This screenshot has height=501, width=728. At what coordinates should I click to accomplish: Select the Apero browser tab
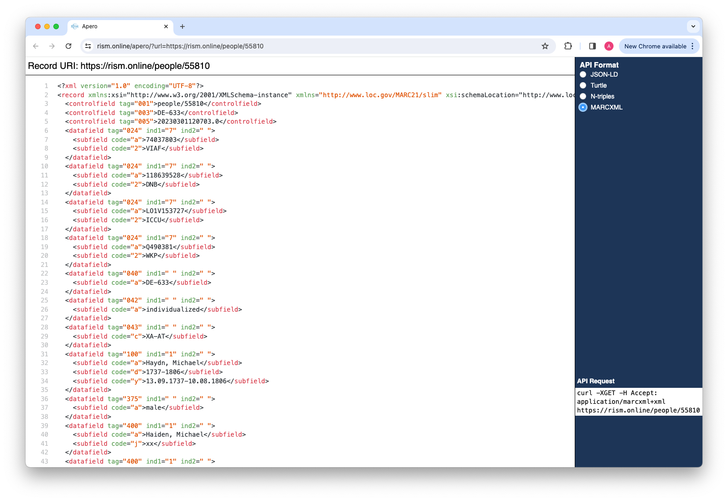point(120,26)
